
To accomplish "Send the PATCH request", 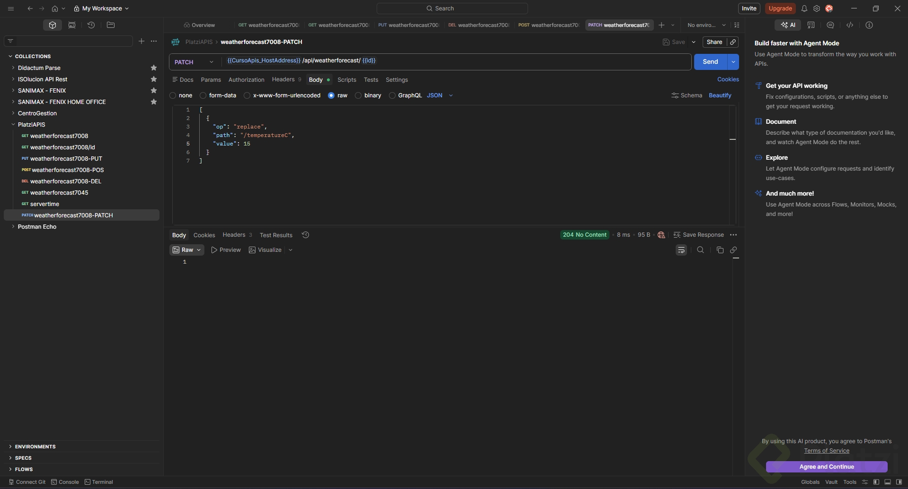I will pos(710,62).
